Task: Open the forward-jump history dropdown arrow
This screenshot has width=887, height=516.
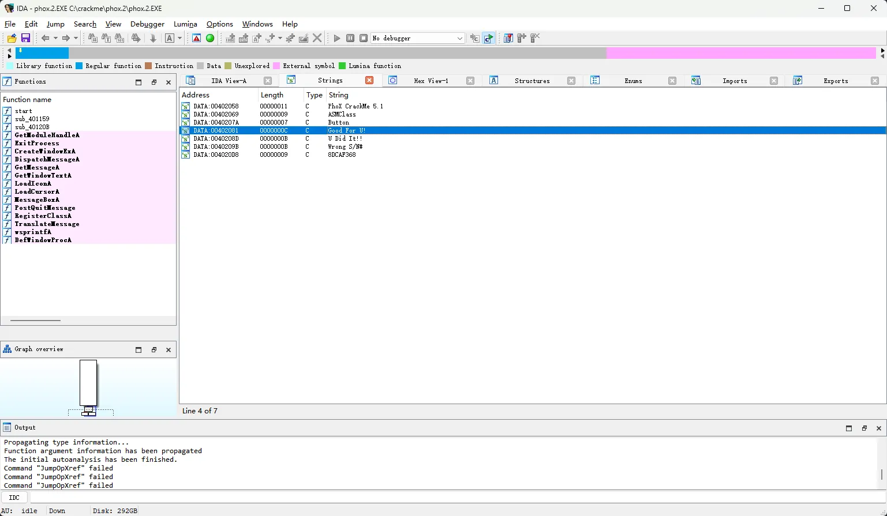Action: pos(76,38)
